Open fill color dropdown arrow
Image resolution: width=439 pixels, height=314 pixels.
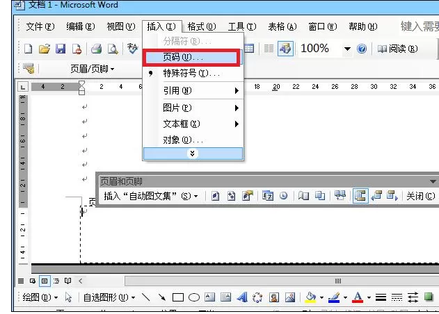(x=321, y=297)
